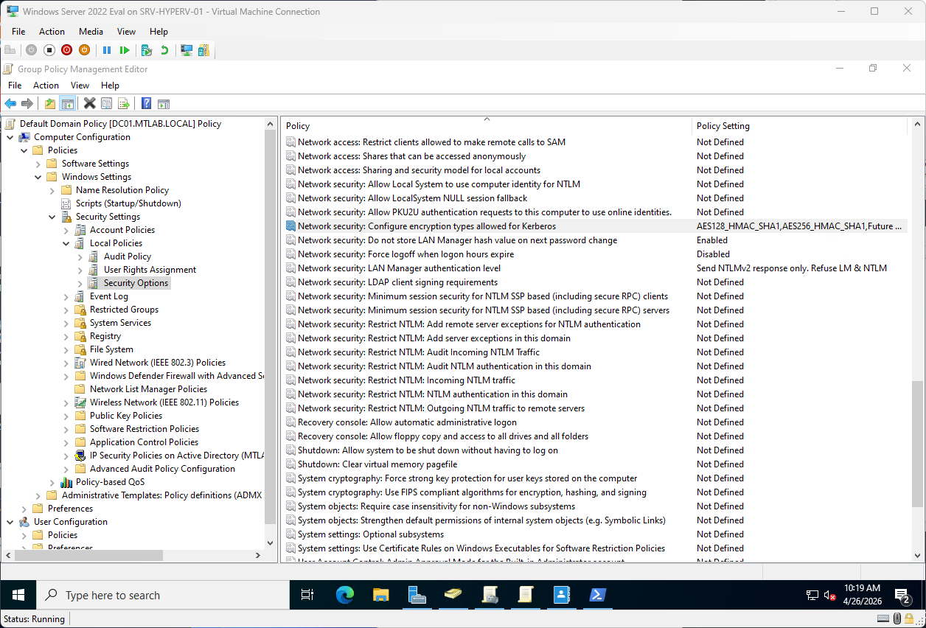This screenshot has height=628, width=926.
Task: Open File Explorer from the taskbar
Action: (380, 595)
